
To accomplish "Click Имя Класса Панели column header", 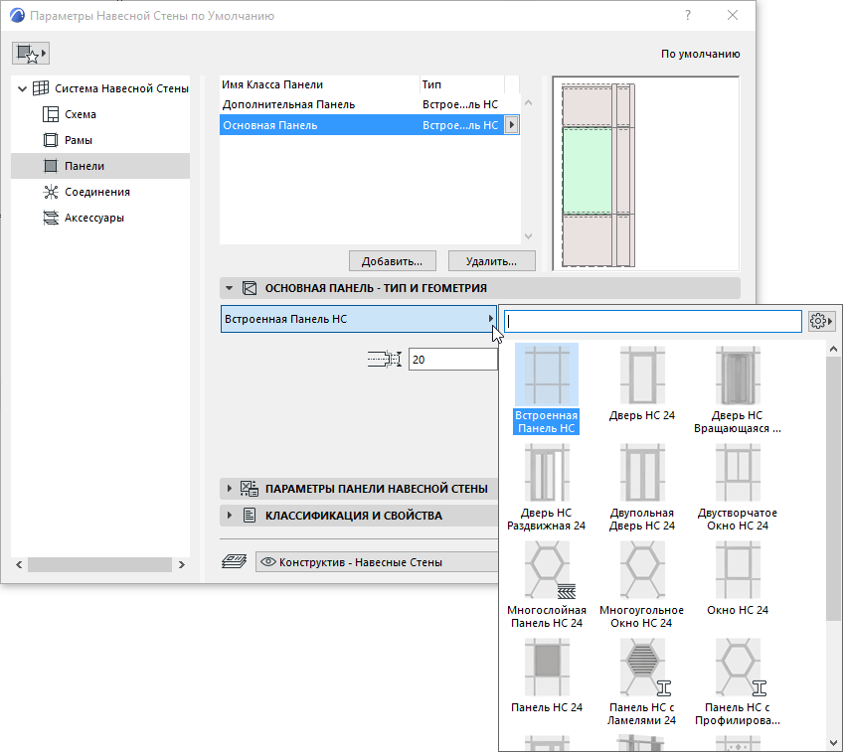I will 319,84.
